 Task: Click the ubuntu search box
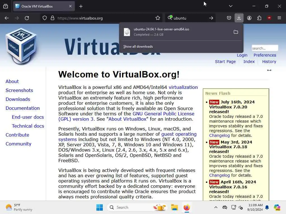tap(190, 18)
